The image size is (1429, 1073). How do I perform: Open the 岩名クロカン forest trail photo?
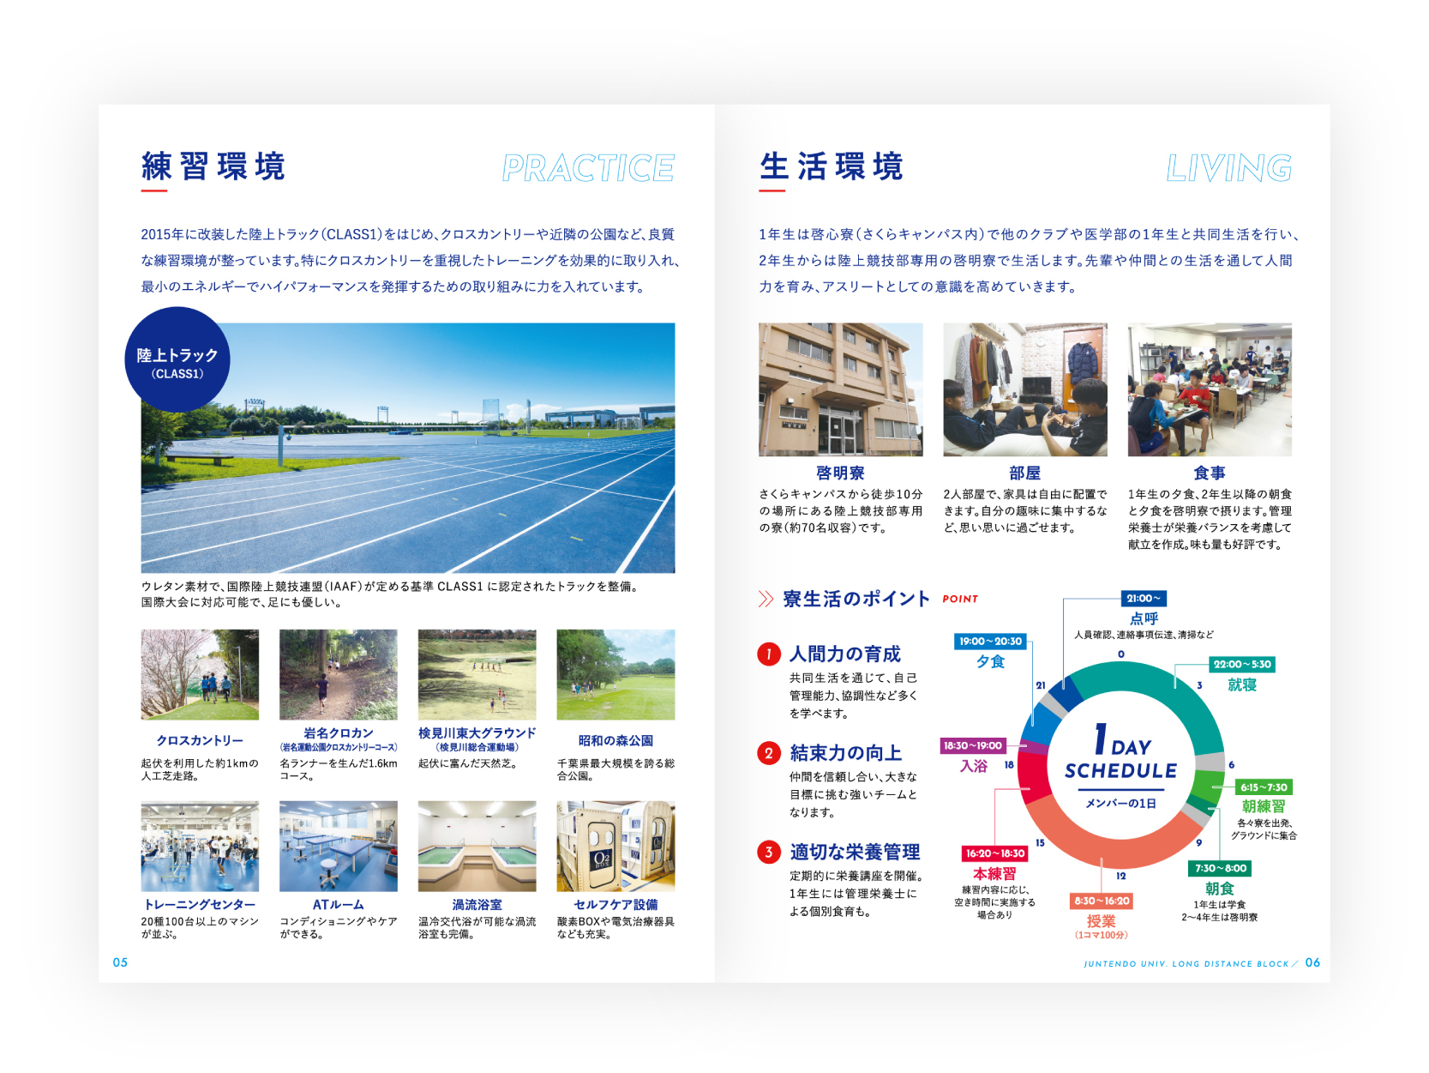click(339, 675)
